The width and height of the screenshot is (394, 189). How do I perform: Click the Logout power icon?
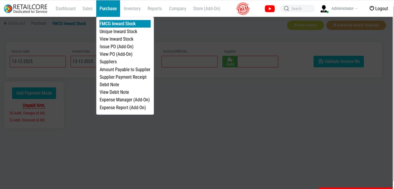click(372, 8)
